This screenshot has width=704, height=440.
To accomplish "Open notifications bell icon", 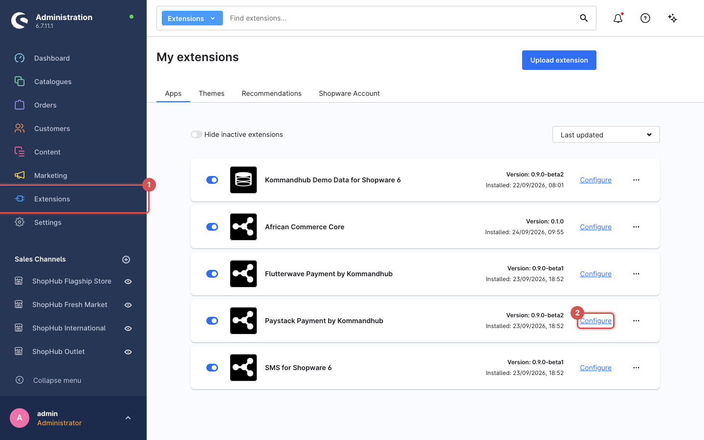I will click(x=618, y=18).
